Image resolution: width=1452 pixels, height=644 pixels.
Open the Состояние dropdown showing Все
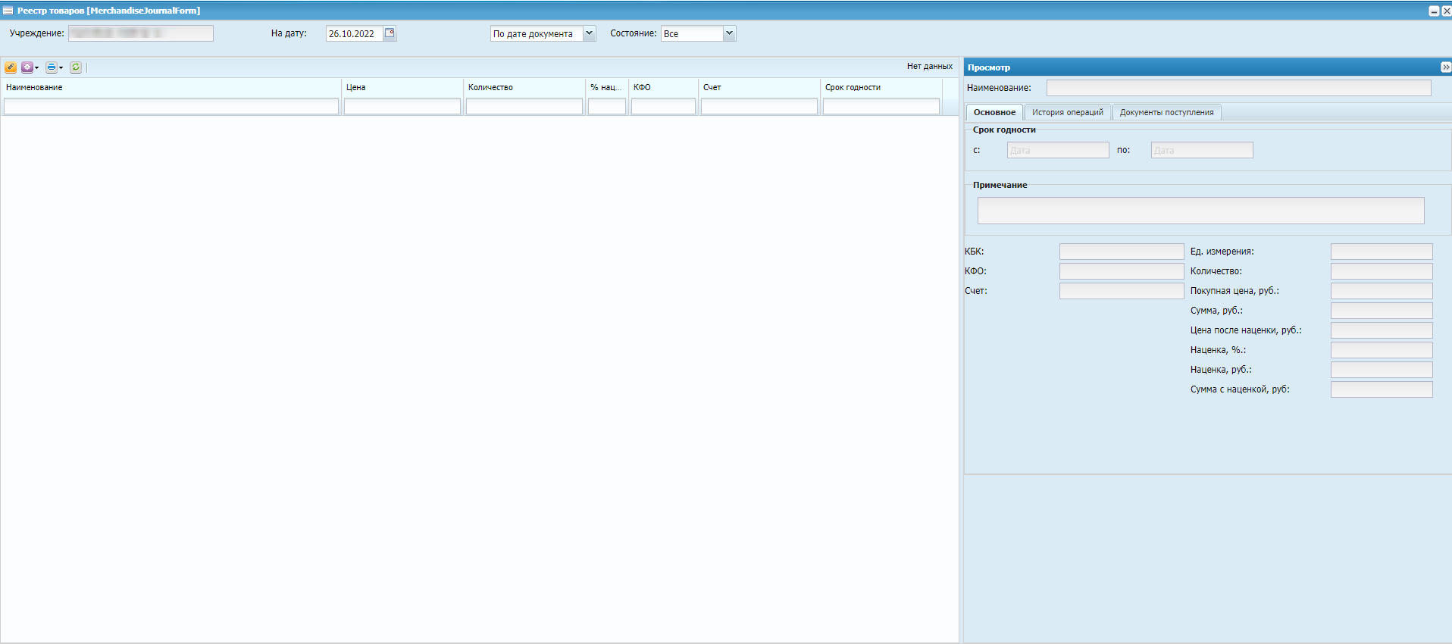pyautogui.click(x=729, y=33)
